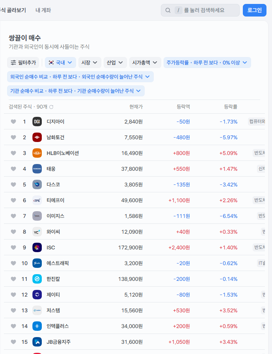Favorite 다스코 with the heart

coord(13,184)
